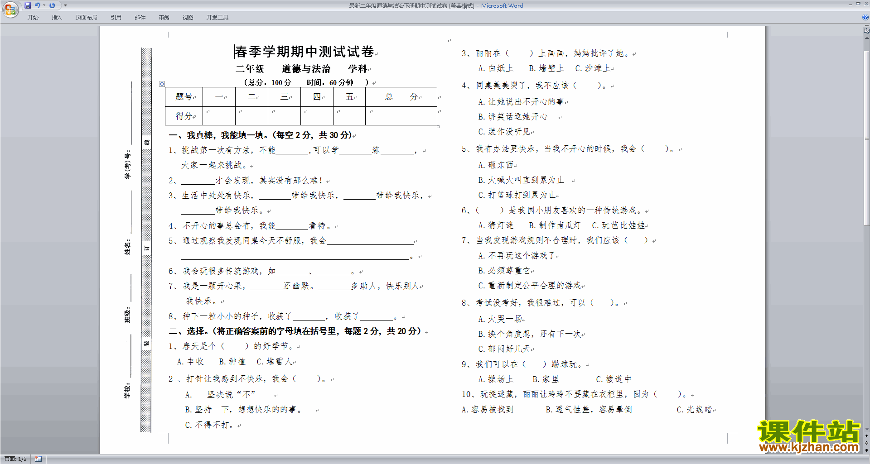Click option B. 换个角度想，还有下一次
Viewport: 870px width, 464px height.
530,334
